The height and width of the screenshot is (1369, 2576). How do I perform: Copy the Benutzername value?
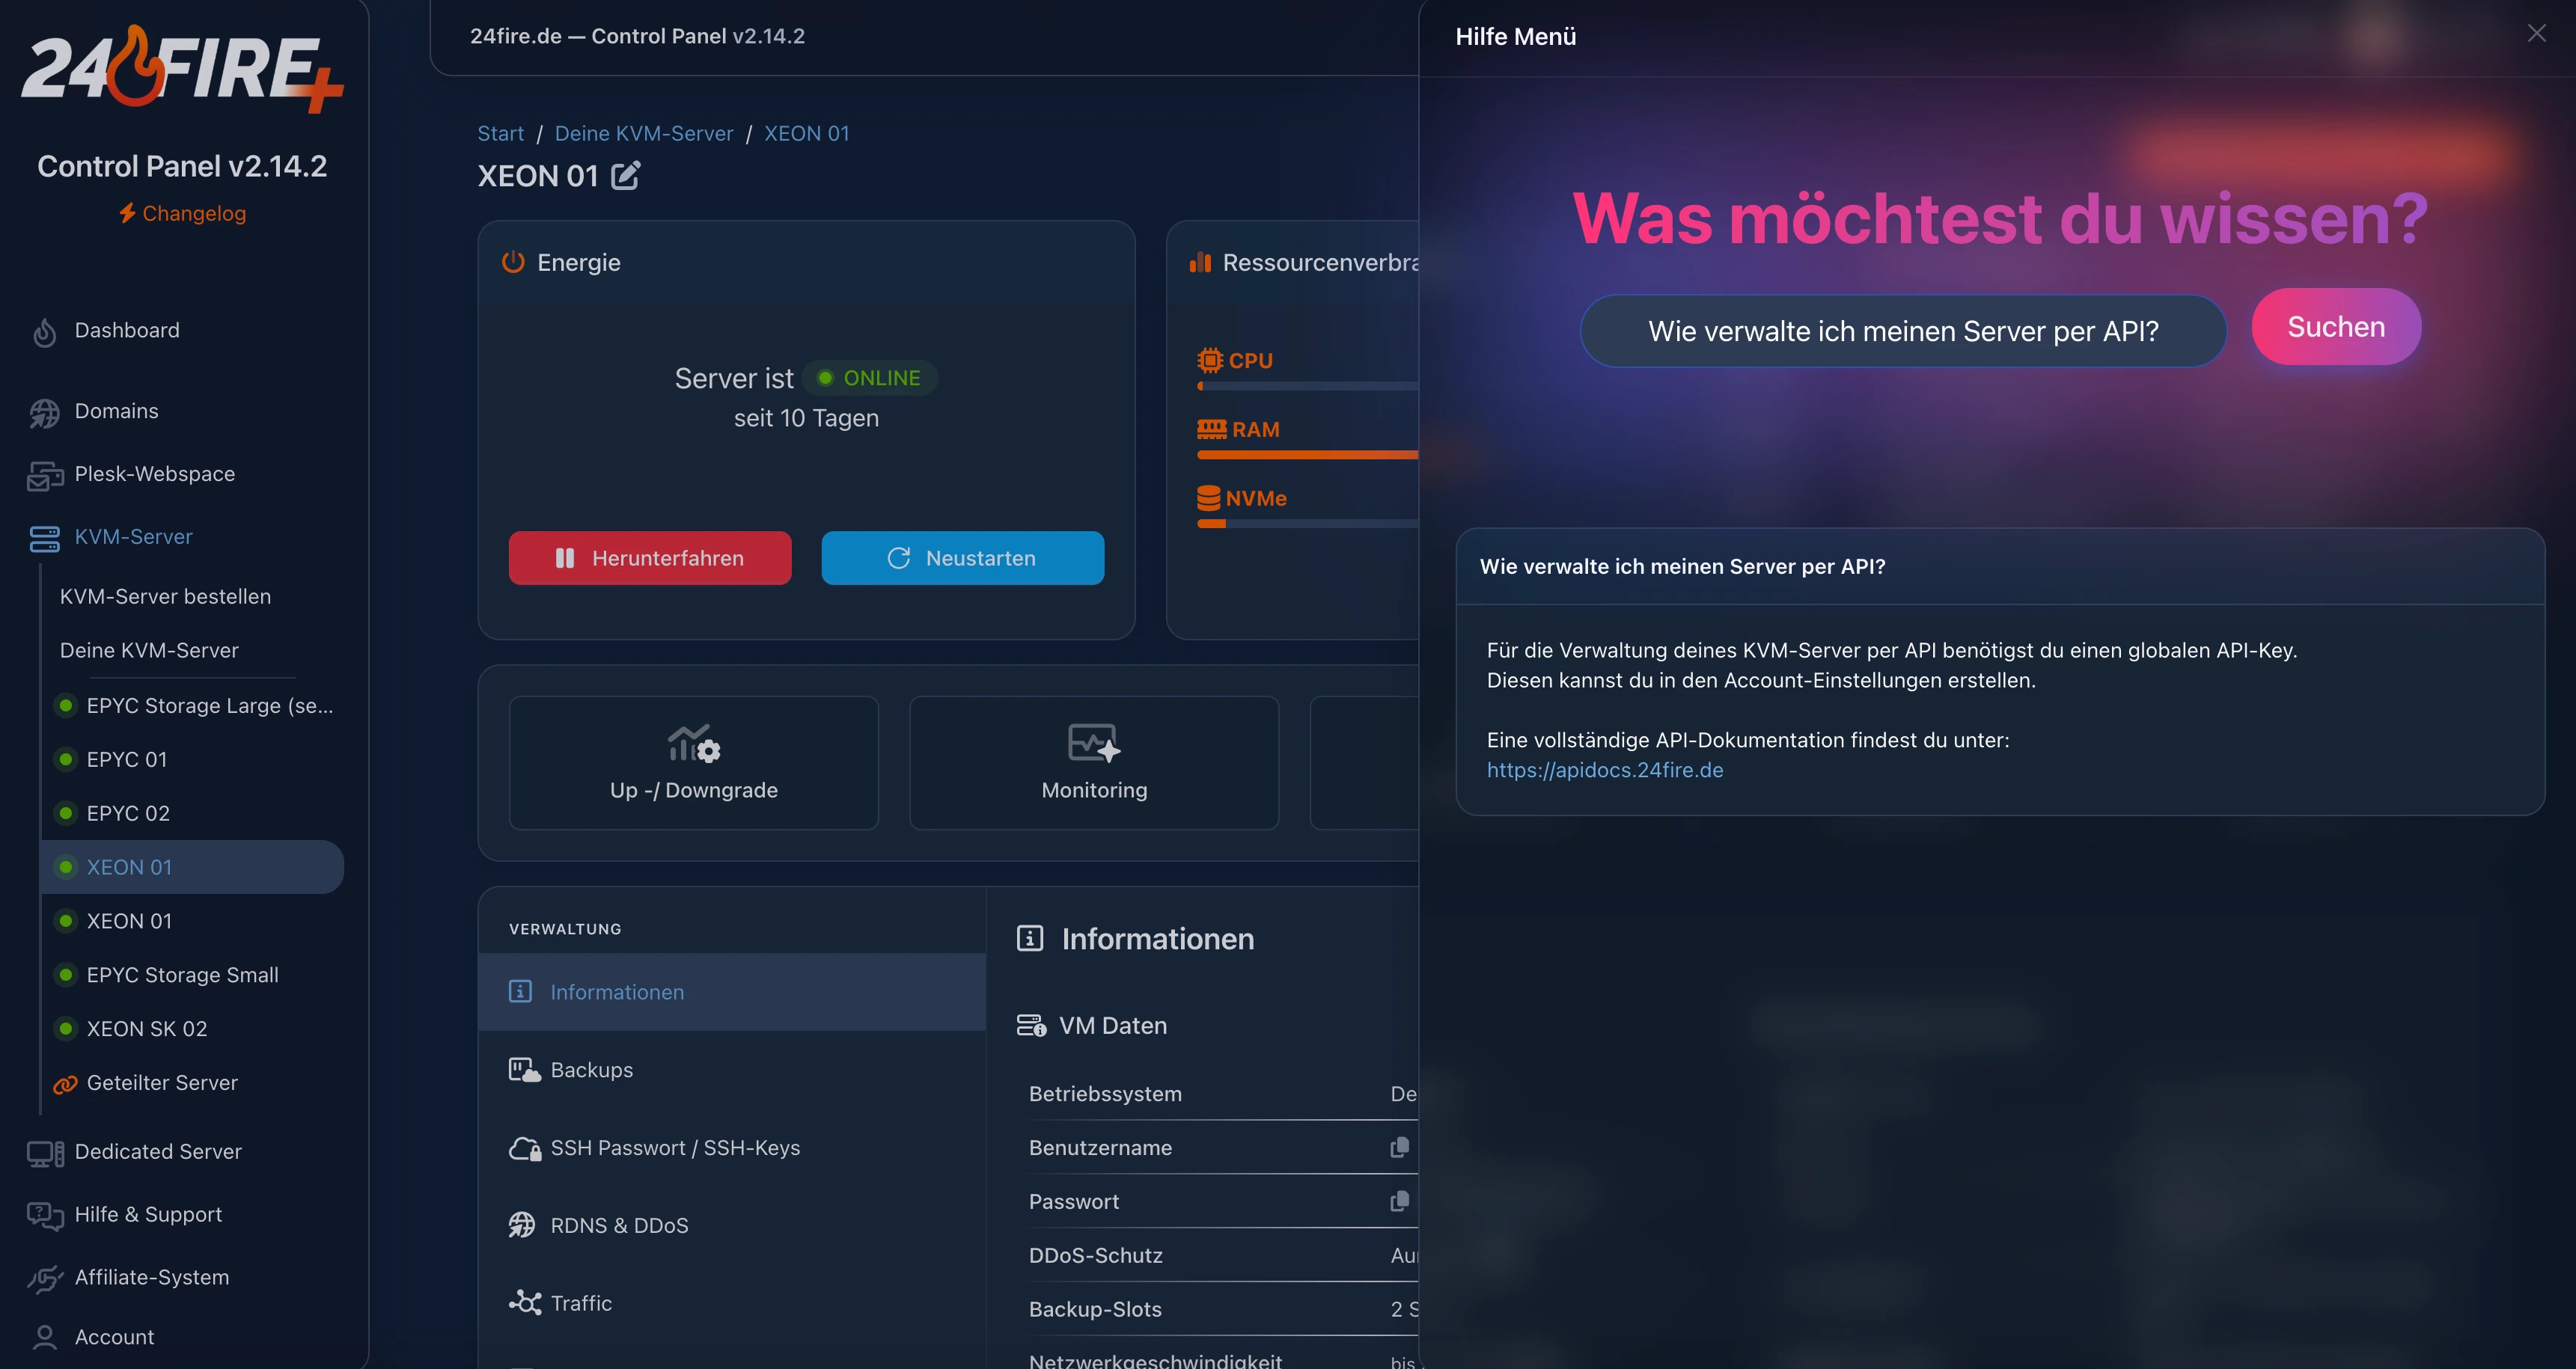pos(1400,1147)
